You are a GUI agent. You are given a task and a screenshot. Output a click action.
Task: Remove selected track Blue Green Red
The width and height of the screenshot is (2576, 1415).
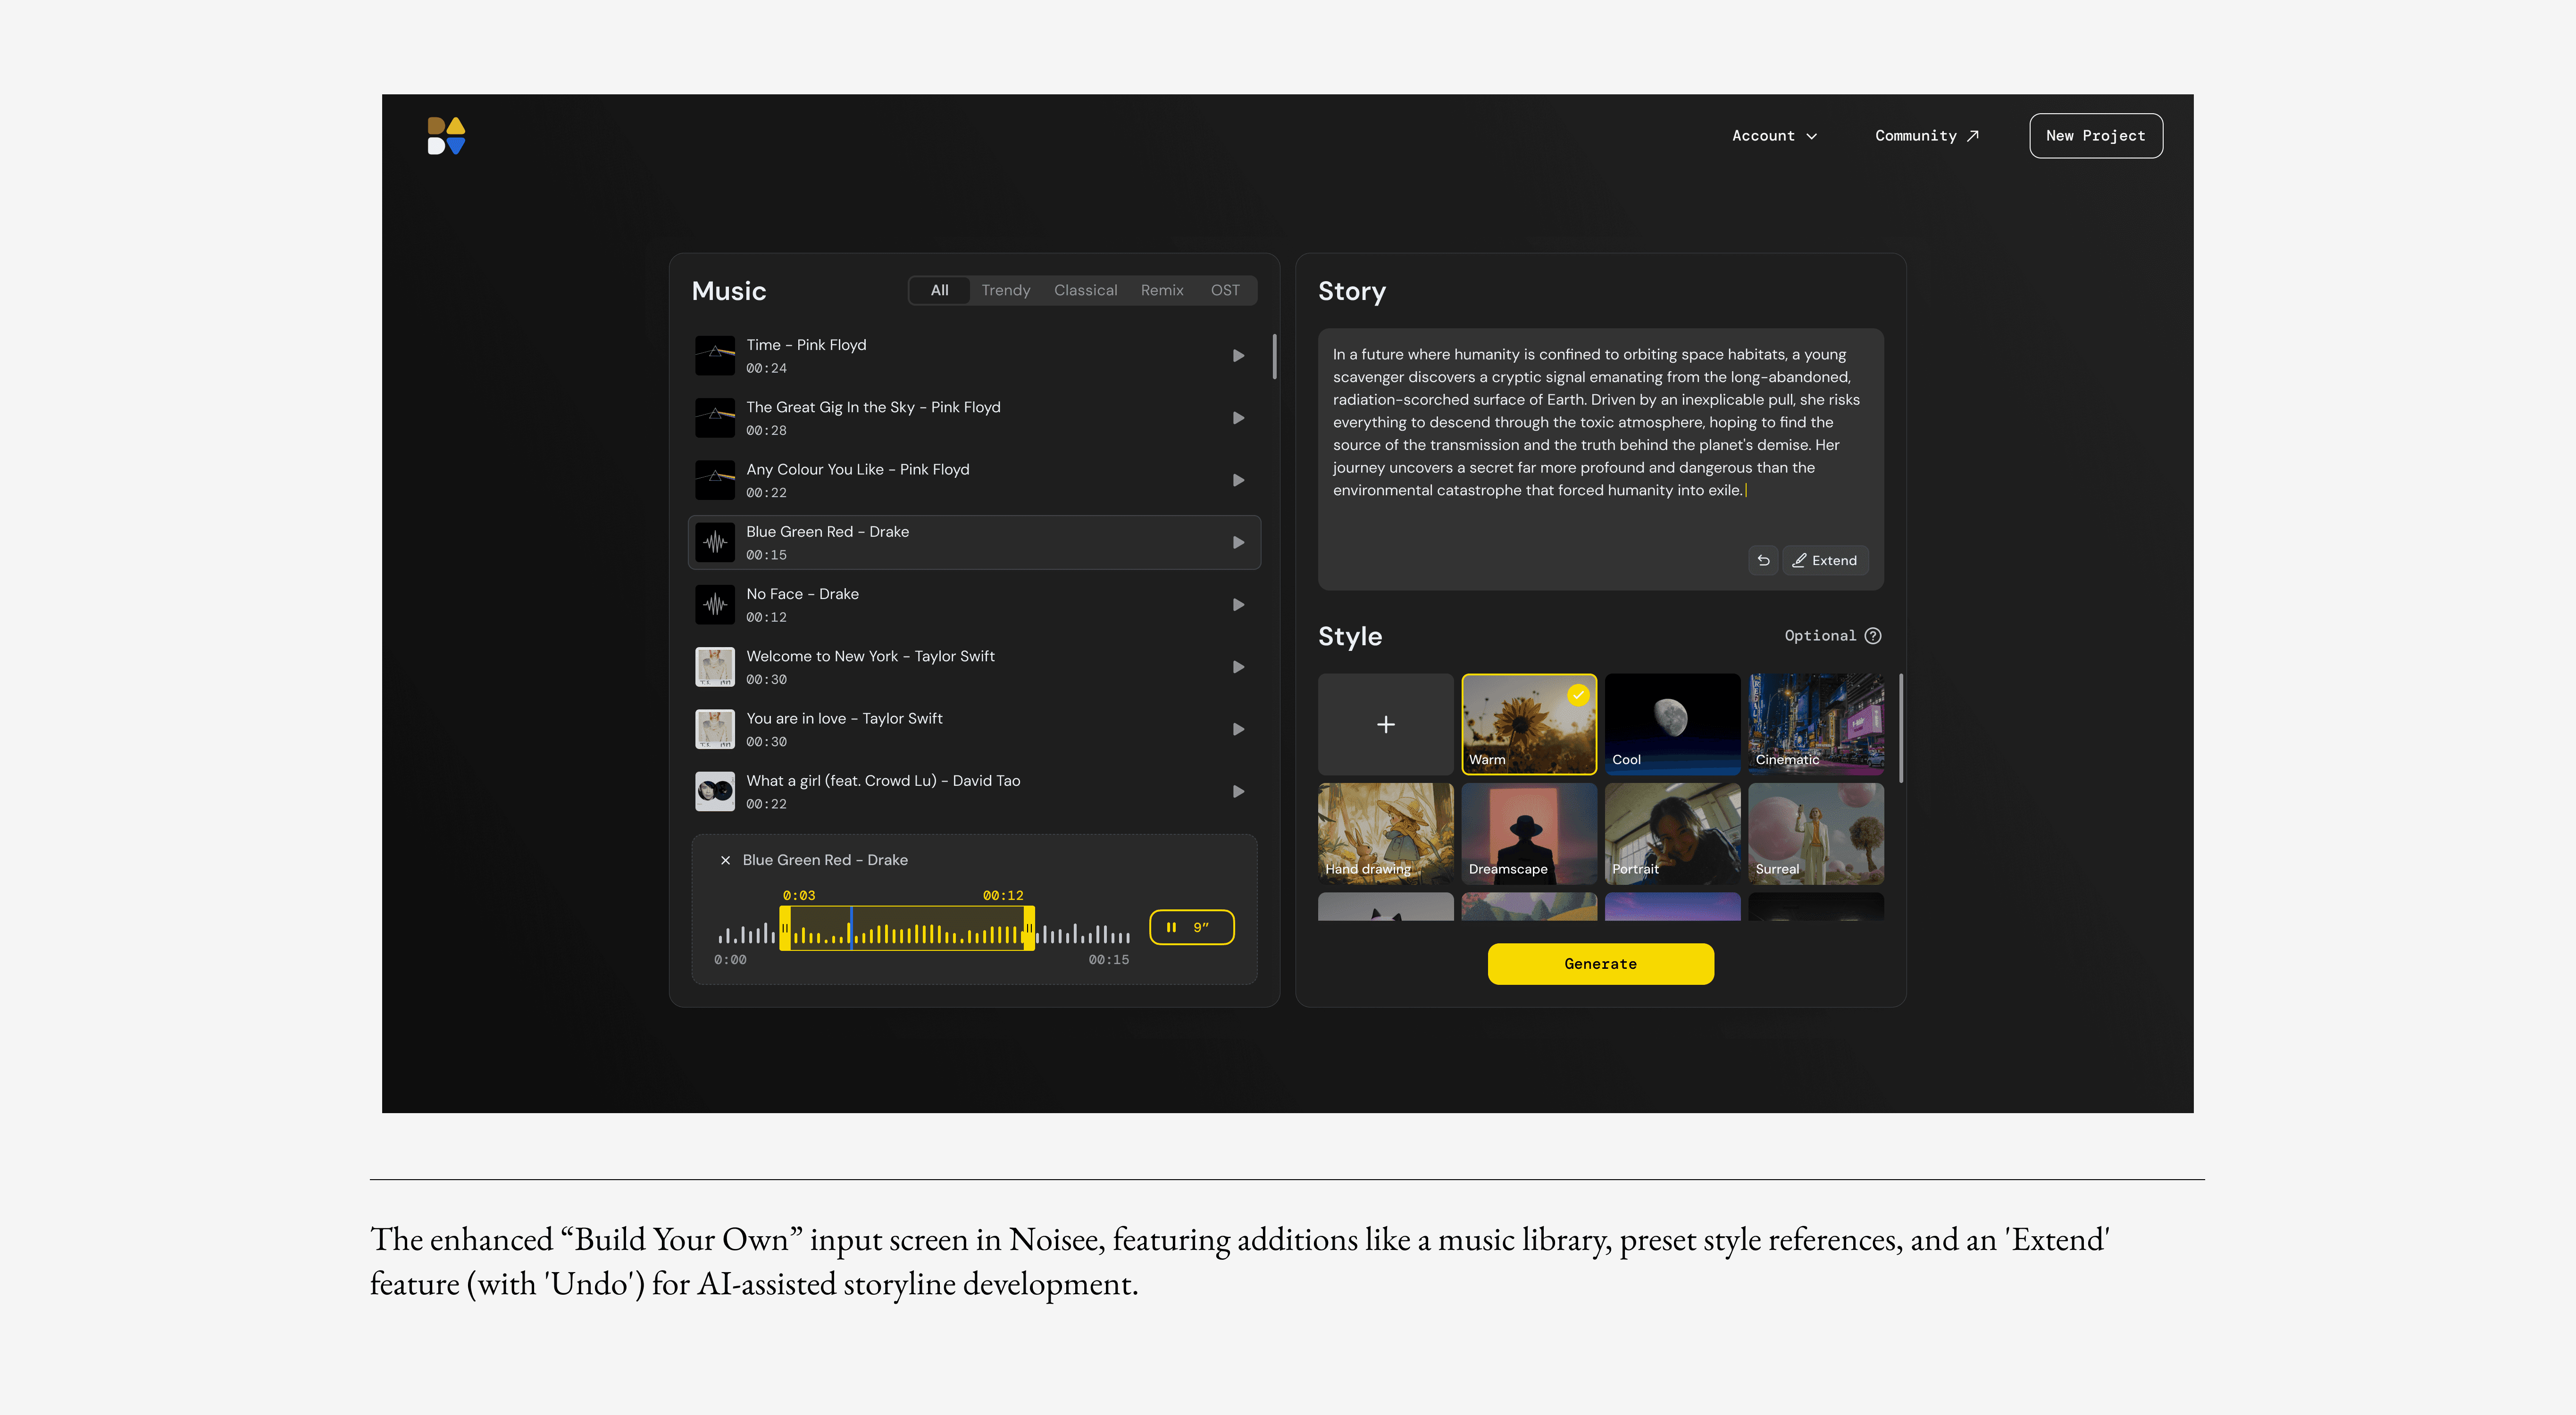(725, 860)
